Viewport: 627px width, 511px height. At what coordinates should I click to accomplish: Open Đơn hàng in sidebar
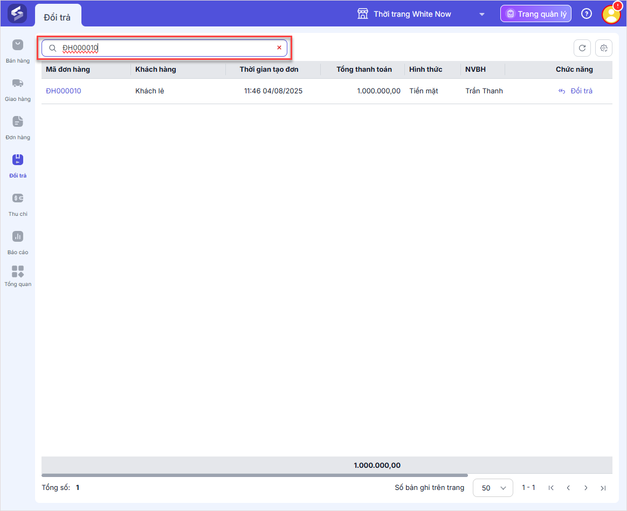[18, 128]
